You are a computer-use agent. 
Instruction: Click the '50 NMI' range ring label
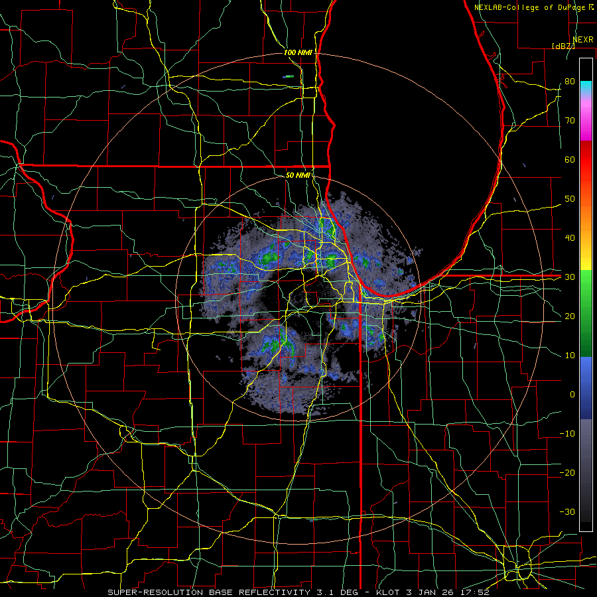(298, 175)
